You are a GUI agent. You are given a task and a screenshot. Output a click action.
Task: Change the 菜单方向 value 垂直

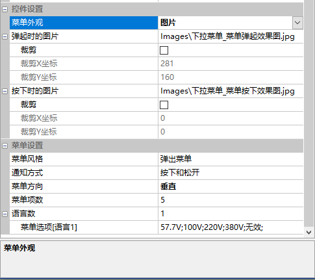point(231,186)
